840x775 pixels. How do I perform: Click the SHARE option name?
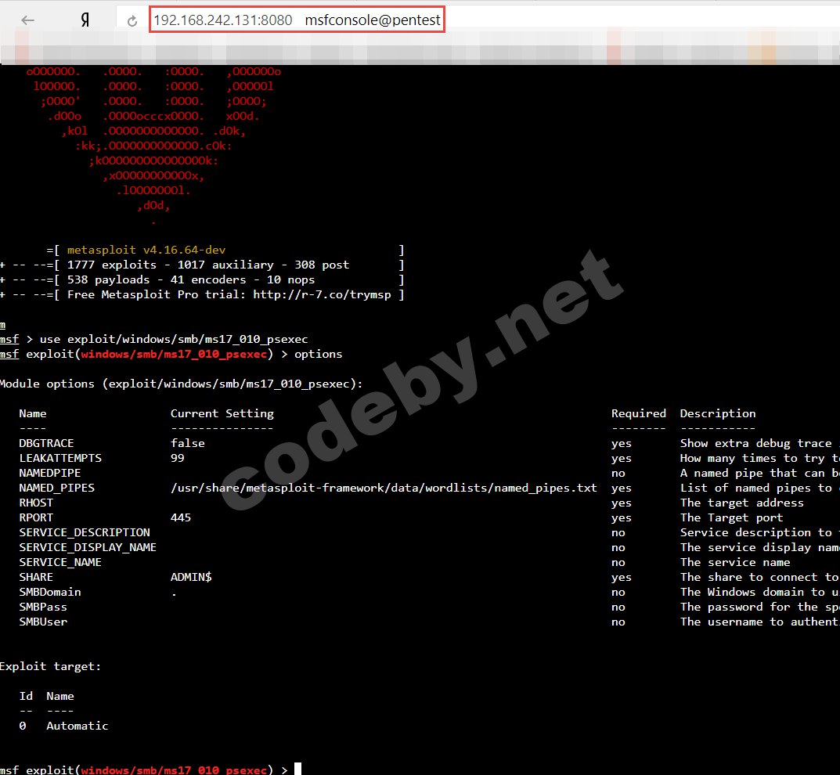click(36, 578)
